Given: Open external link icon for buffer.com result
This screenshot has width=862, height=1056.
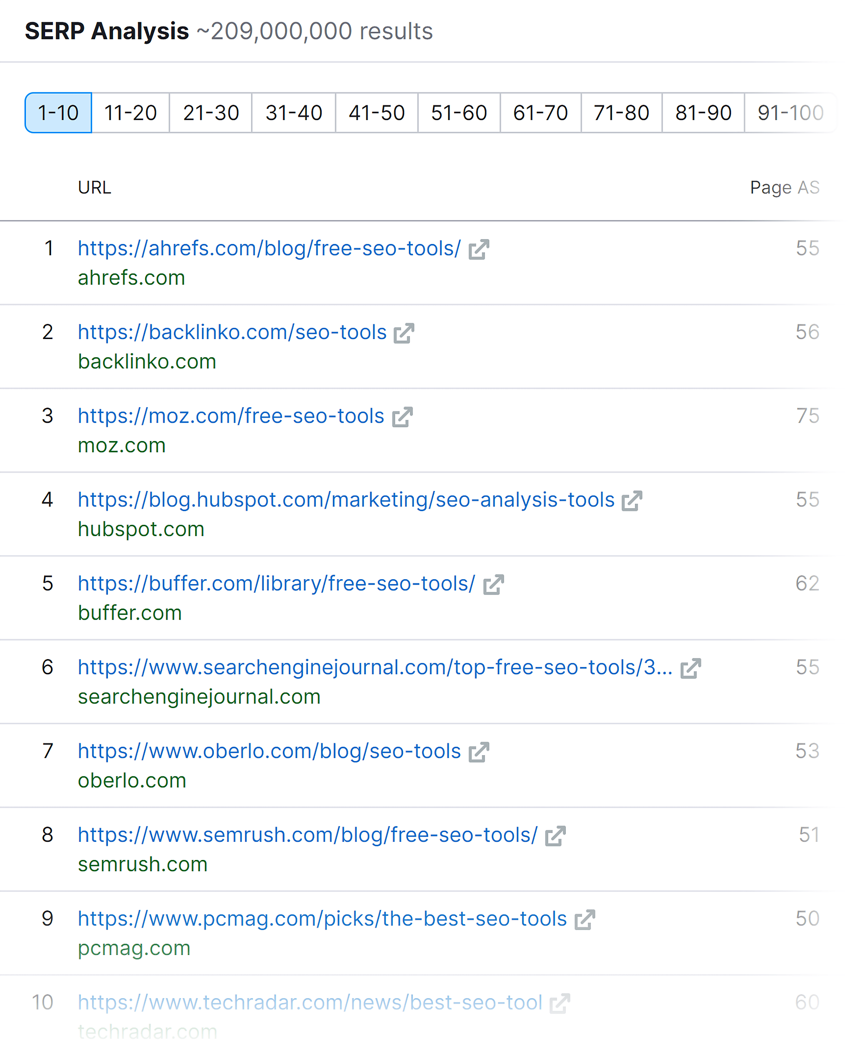Looking at the screenshot, I should tap(493, 585).
